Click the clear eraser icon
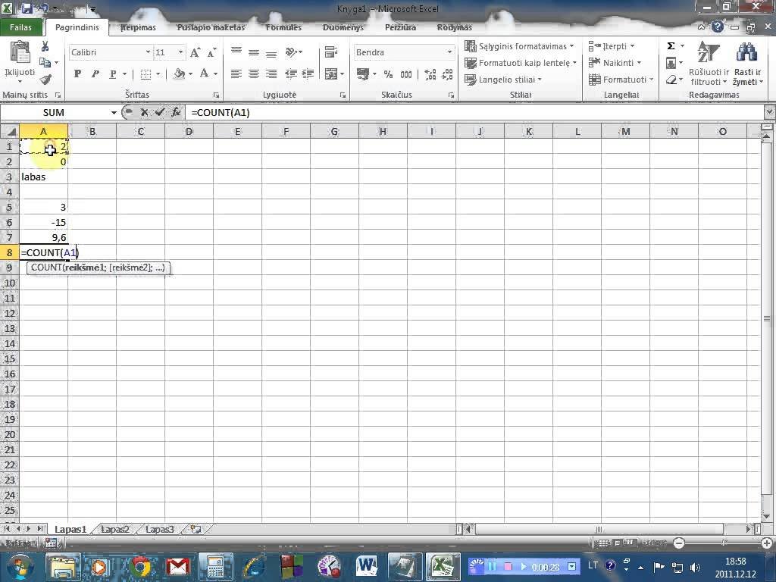The width and height of the screenshot is (776, 582). click(671, 80)
